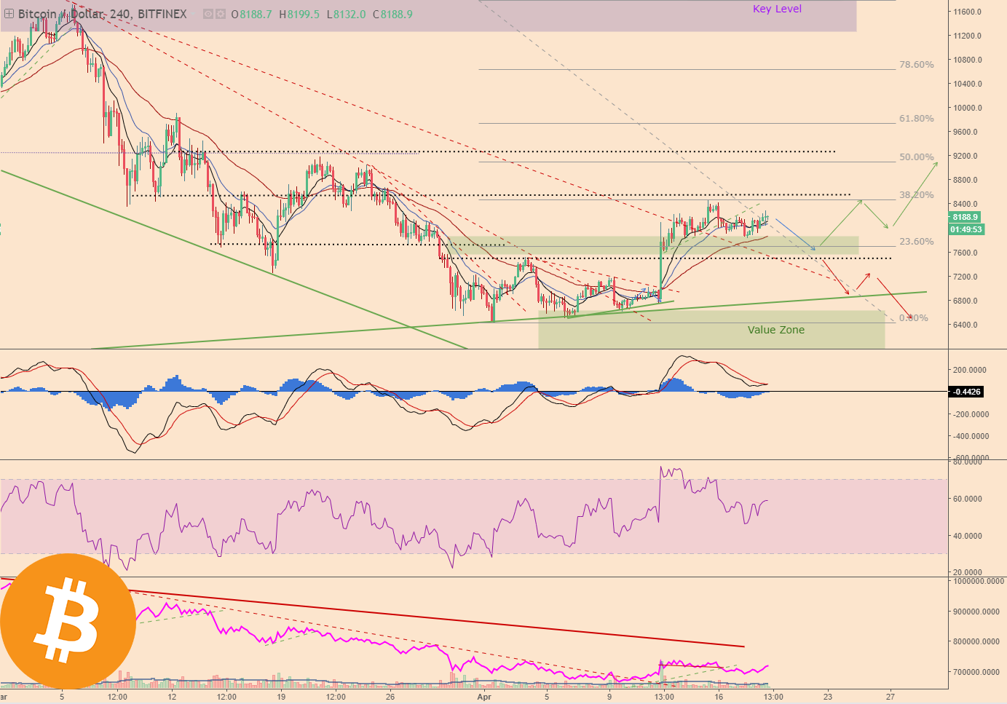Screen dimensions: 1007x704
Task: Select the 50.00% Fibonacci level label
Action: [x=916, y=157]
